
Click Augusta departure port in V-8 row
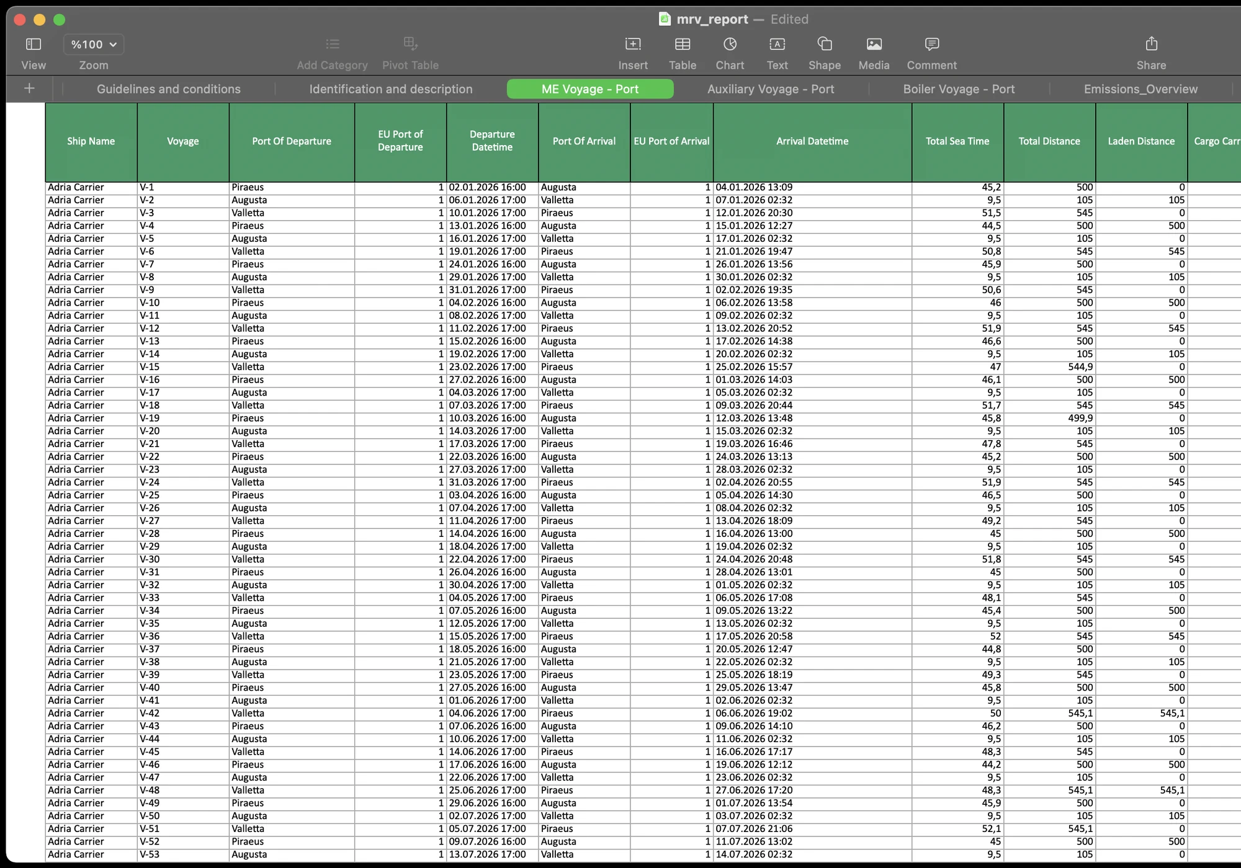[x=292, y=277]
